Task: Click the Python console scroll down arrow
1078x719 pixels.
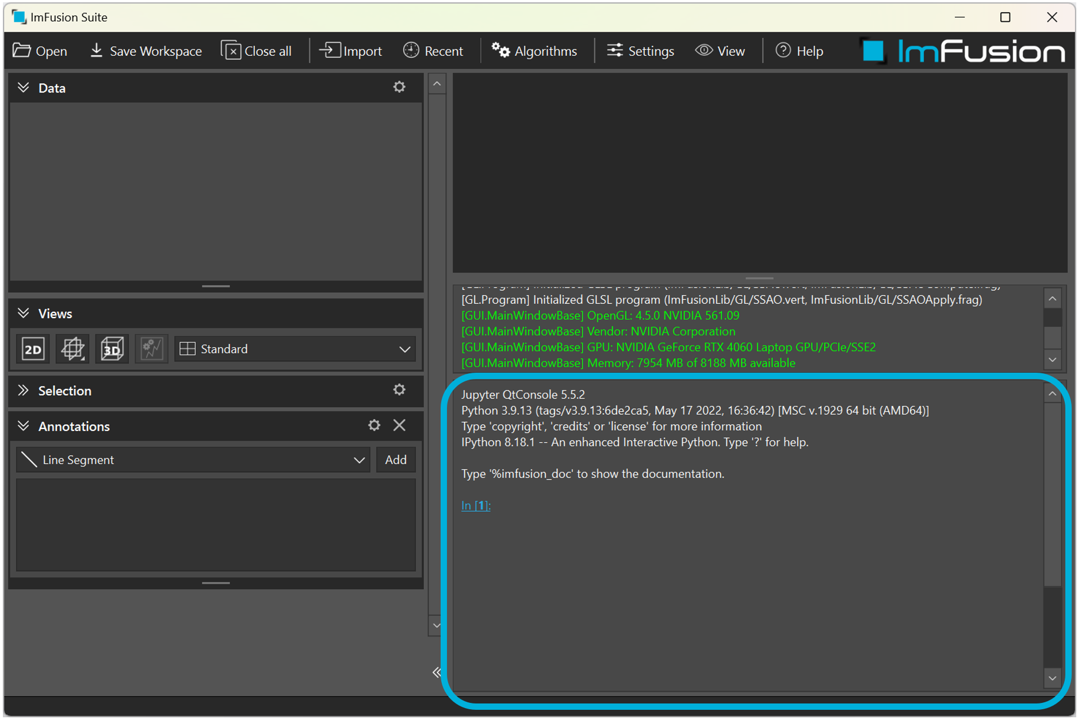Action: [x=1052, y=679]
